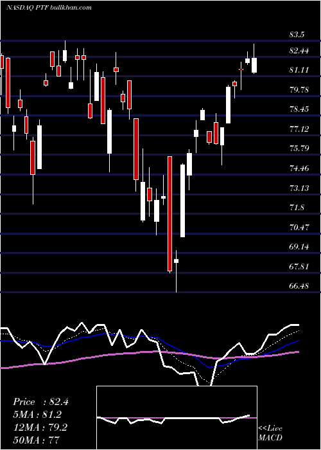Click the 77.12 price axis label

299,129
